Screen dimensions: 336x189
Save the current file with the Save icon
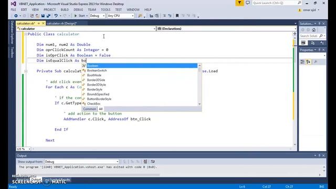click(43, 16)
